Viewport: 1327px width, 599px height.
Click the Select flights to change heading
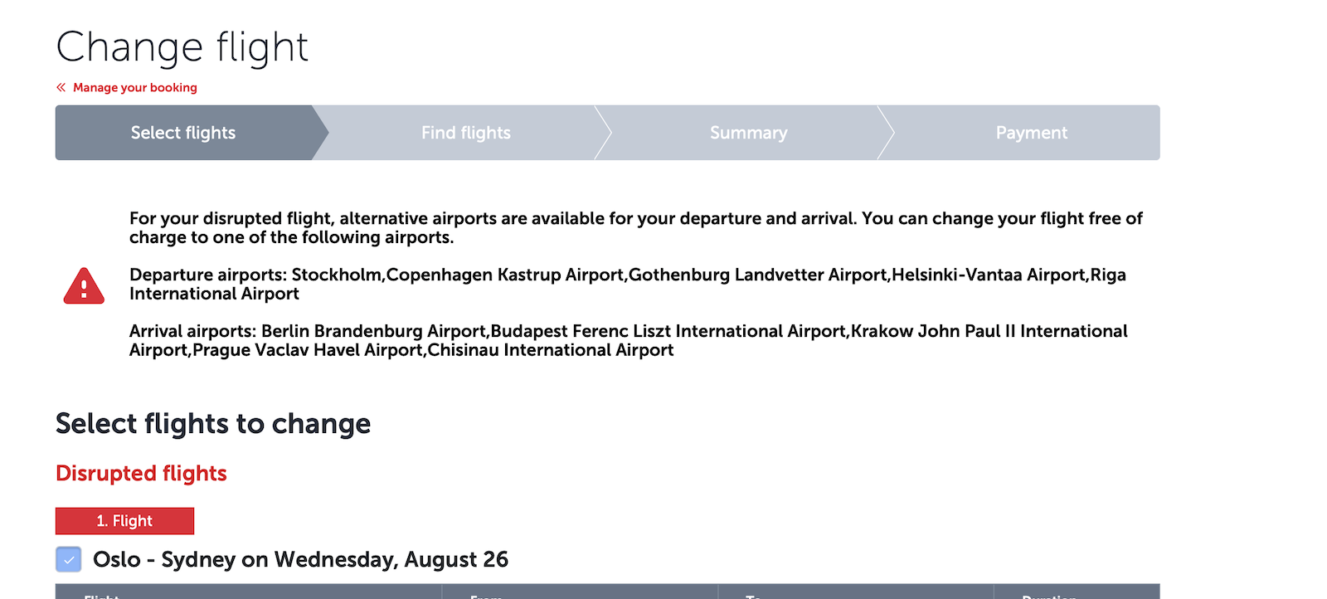[x=213, y=424]
